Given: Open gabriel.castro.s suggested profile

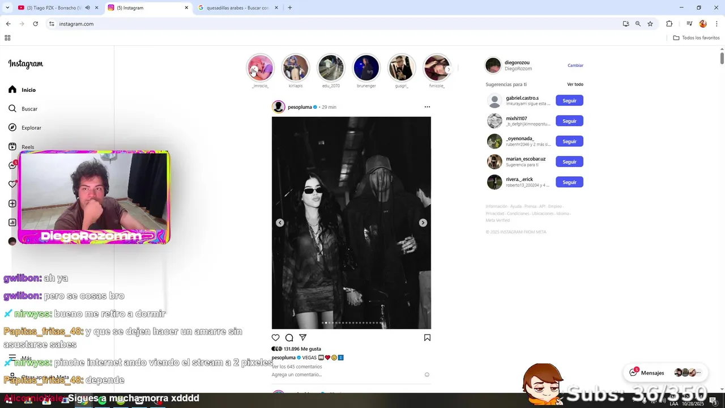Looking at the screenshot, I should (x=522, y=98).
